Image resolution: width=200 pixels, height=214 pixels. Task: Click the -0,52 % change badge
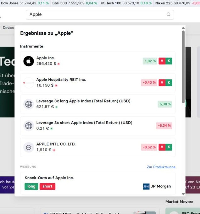[x=149, y=147]
